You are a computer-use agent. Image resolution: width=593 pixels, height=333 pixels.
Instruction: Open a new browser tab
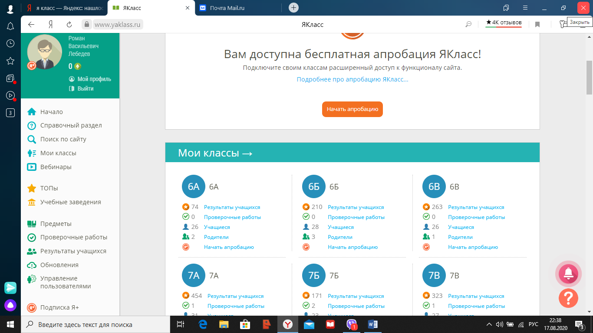click(294, 8)
